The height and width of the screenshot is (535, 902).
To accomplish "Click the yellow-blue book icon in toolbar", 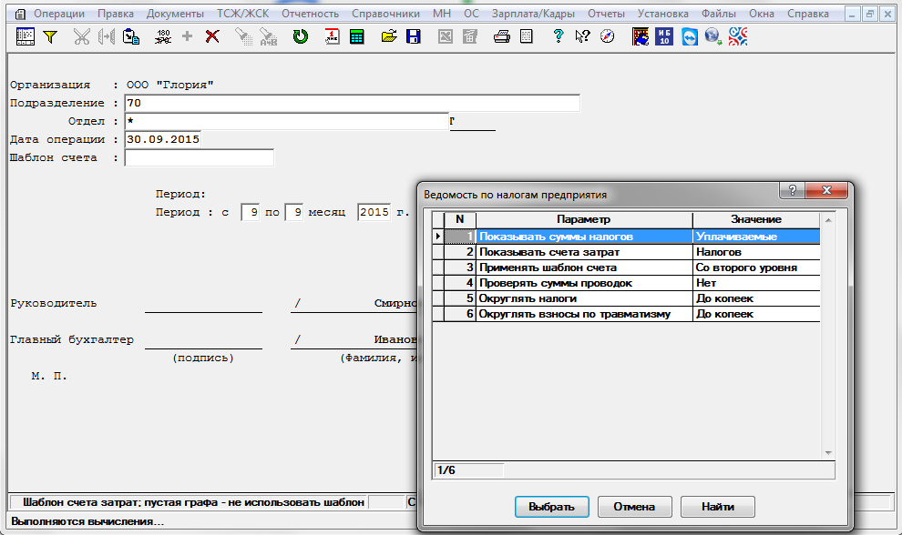I will [640, 36].
